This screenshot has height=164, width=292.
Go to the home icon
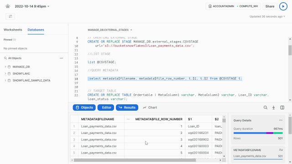pos(8,6)
